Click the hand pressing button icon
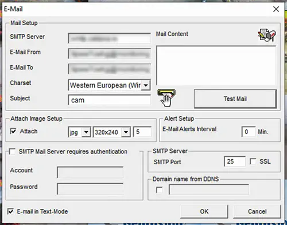This screenshot has width=287, height=225. coord(166,98)
